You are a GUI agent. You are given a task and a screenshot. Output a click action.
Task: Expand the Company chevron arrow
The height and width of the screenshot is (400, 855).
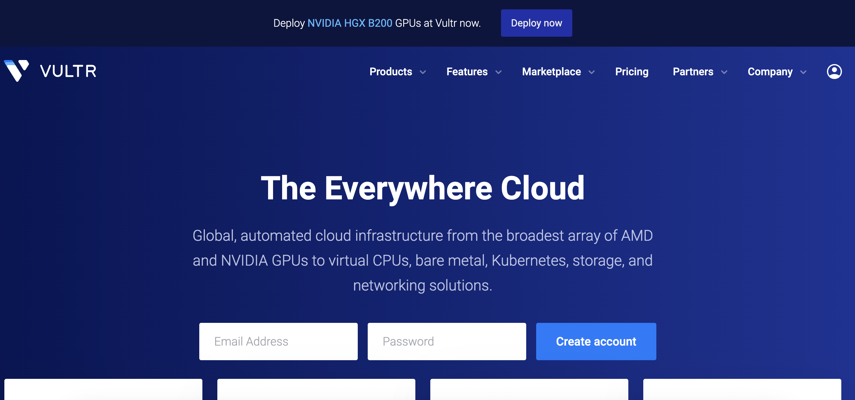click(803, 72)
